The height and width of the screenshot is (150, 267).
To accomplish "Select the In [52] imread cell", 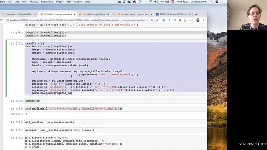I will click(x=116, y=34).
